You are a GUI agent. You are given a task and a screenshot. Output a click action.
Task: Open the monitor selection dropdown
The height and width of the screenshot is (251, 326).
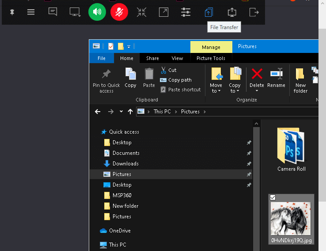click(x=75, y=12)
